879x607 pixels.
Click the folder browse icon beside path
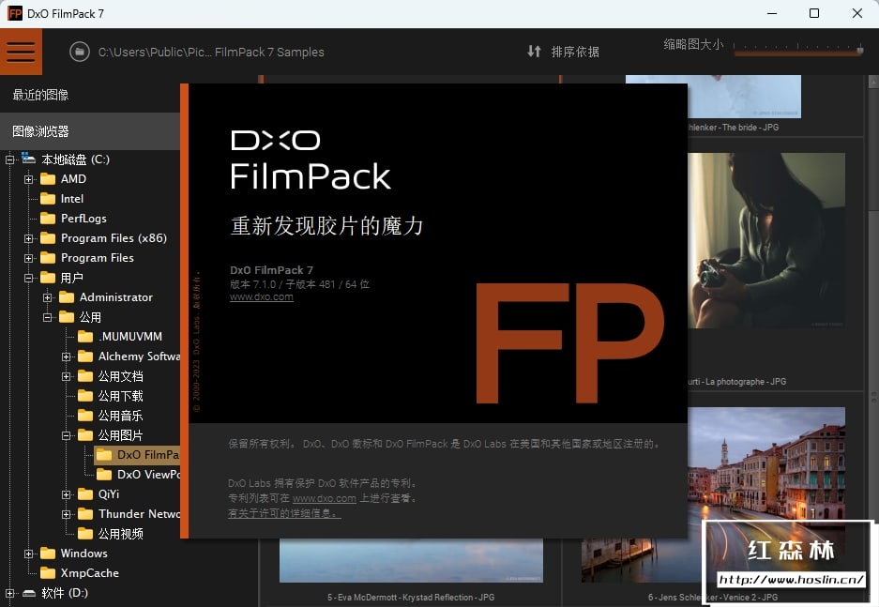tap(80, 53)
